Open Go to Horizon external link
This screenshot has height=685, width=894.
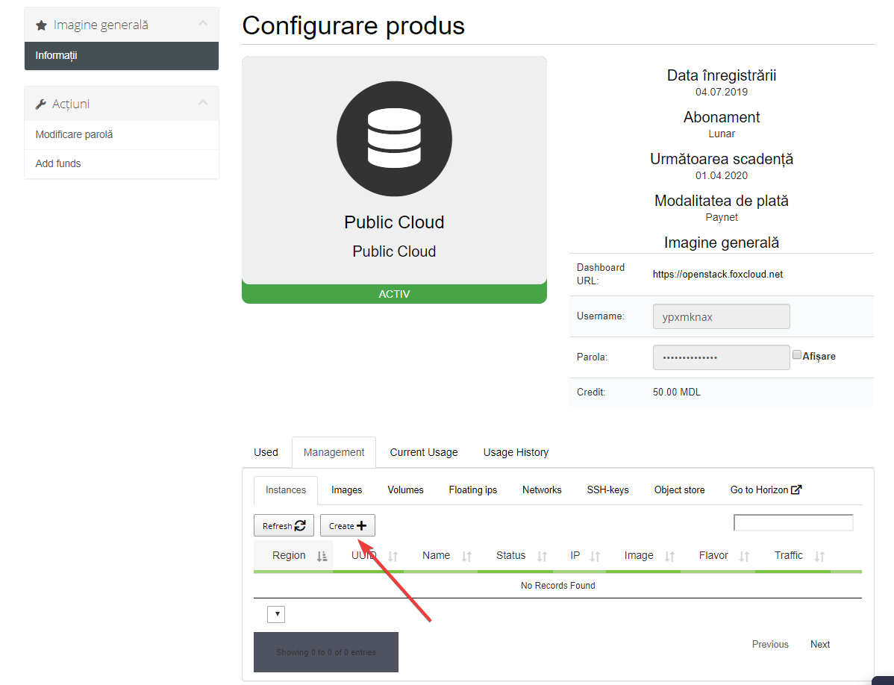click(766, 490)
